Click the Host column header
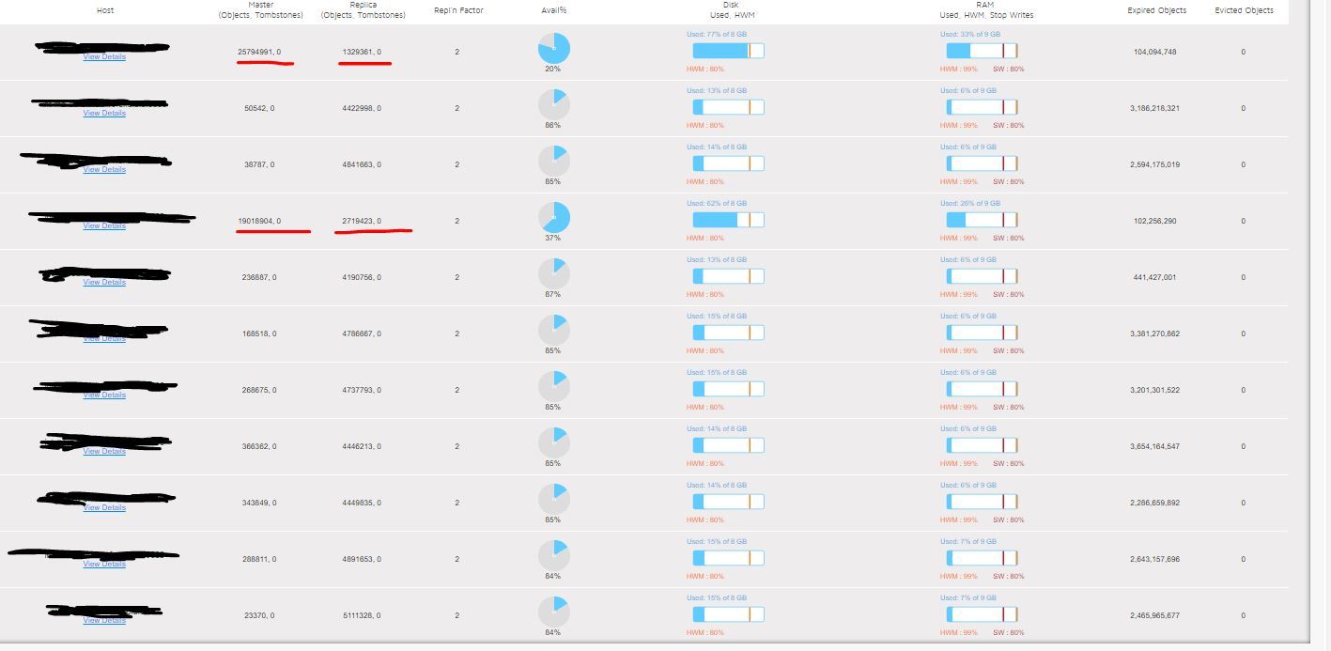 click(x=105, y=10)
